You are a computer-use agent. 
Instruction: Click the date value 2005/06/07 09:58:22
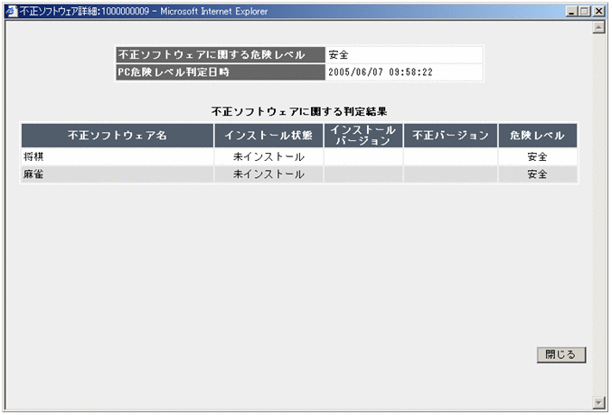[x=381, y=71]
